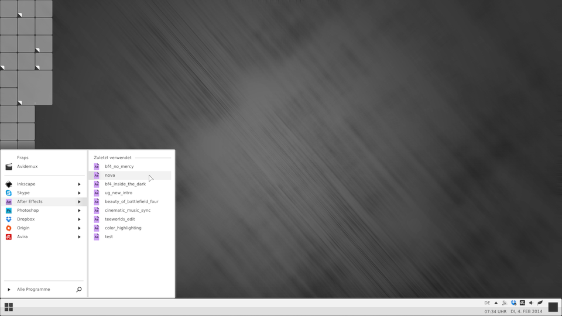Expand the Avira submenu arrow
Screen dimensions: 562x316
pyautogui.click(x=79, y=237)
